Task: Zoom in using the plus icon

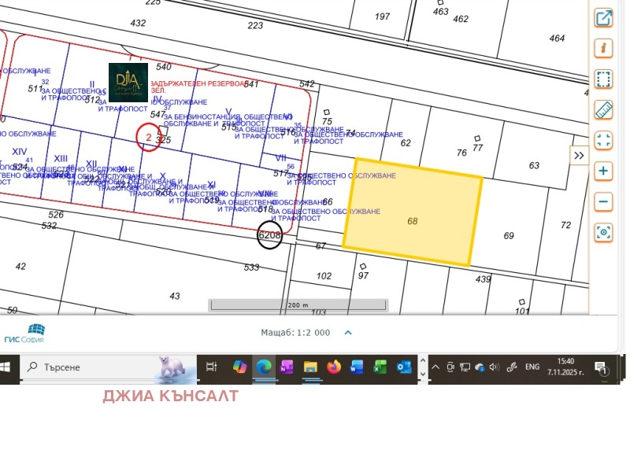Action: click(x=603, y=171)
